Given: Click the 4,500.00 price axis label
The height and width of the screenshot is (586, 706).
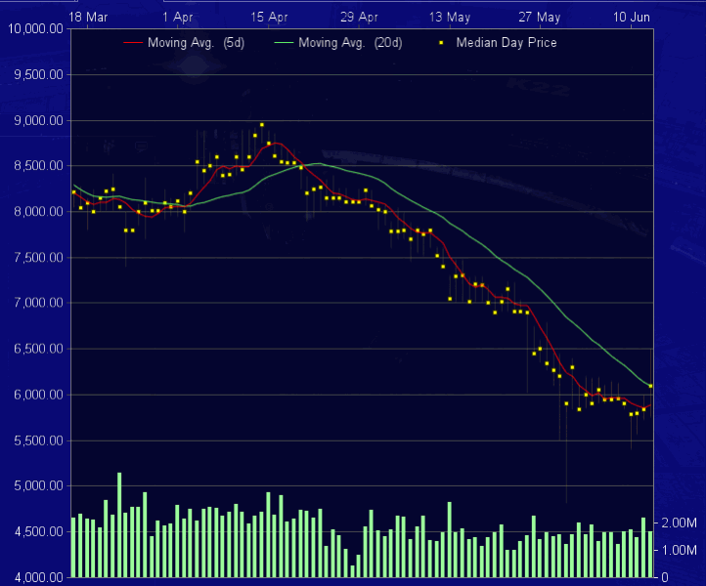Looking at the screenshot, I should 39,531.
